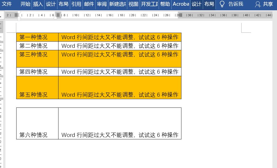Open the document 设计 (Design) tab
Viewport: 277px width, 168px height.
[51, 4]
